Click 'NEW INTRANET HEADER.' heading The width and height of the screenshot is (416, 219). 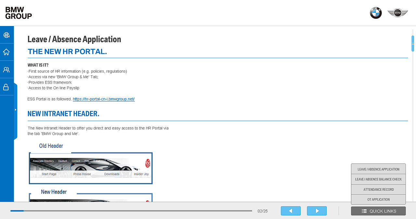pyautogui.click(x=63, y=114)
